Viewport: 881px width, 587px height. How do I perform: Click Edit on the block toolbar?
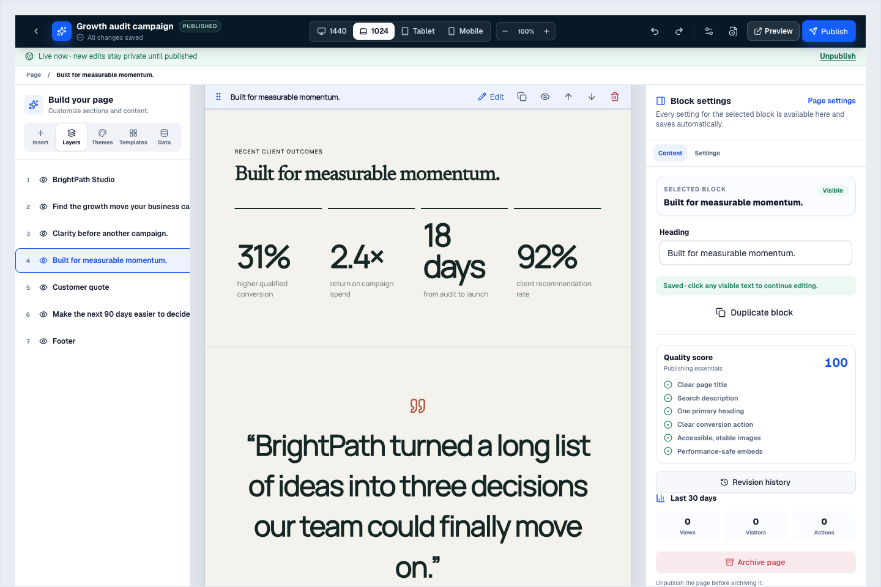(491, 97)
